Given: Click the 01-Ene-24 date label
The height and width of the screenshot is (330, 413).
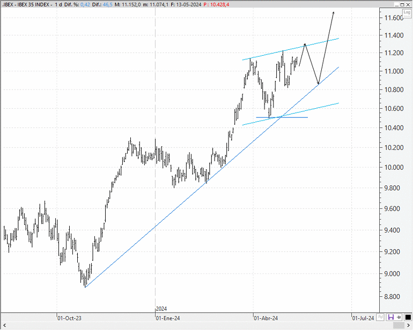Looking at the screenshot, I should [168, 318].
